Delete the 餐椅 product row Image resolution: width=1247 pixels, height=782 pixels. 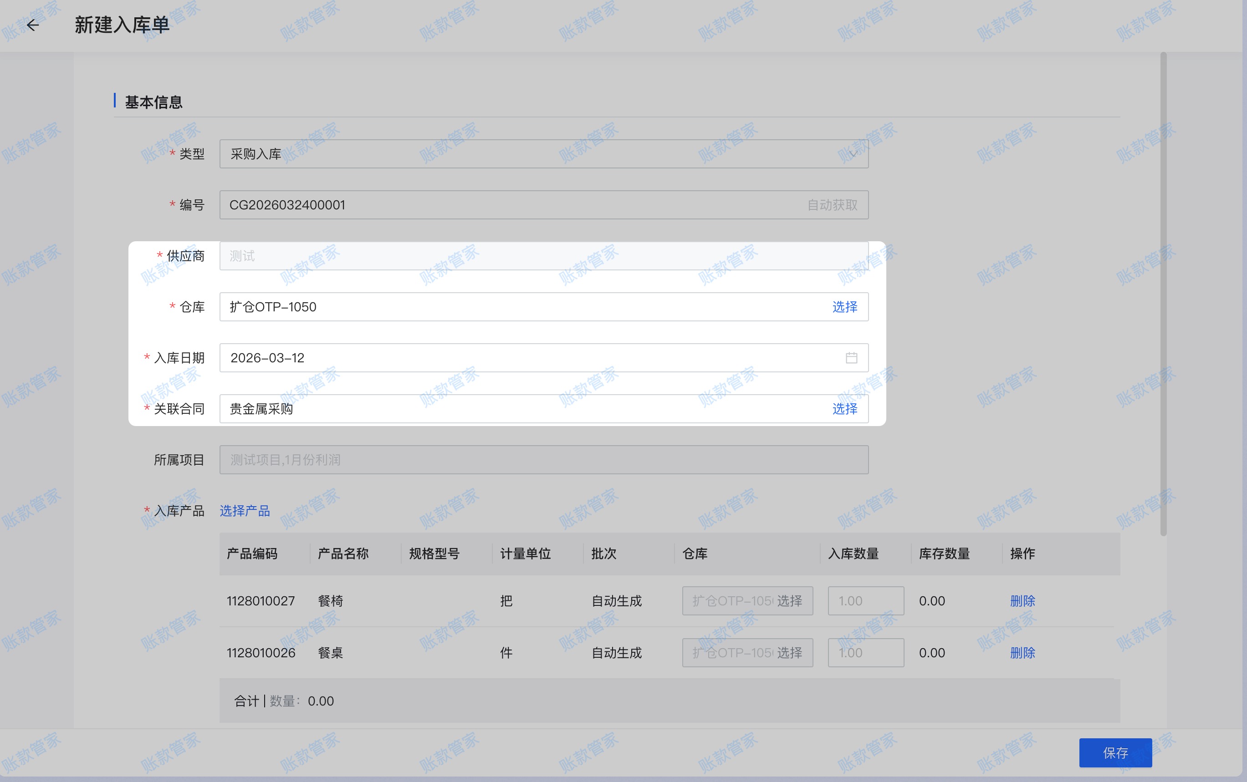tap(1022, 601)
